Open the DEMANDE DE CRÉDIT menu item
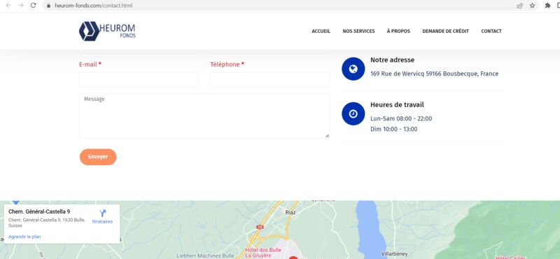 (x=445, y=31)
